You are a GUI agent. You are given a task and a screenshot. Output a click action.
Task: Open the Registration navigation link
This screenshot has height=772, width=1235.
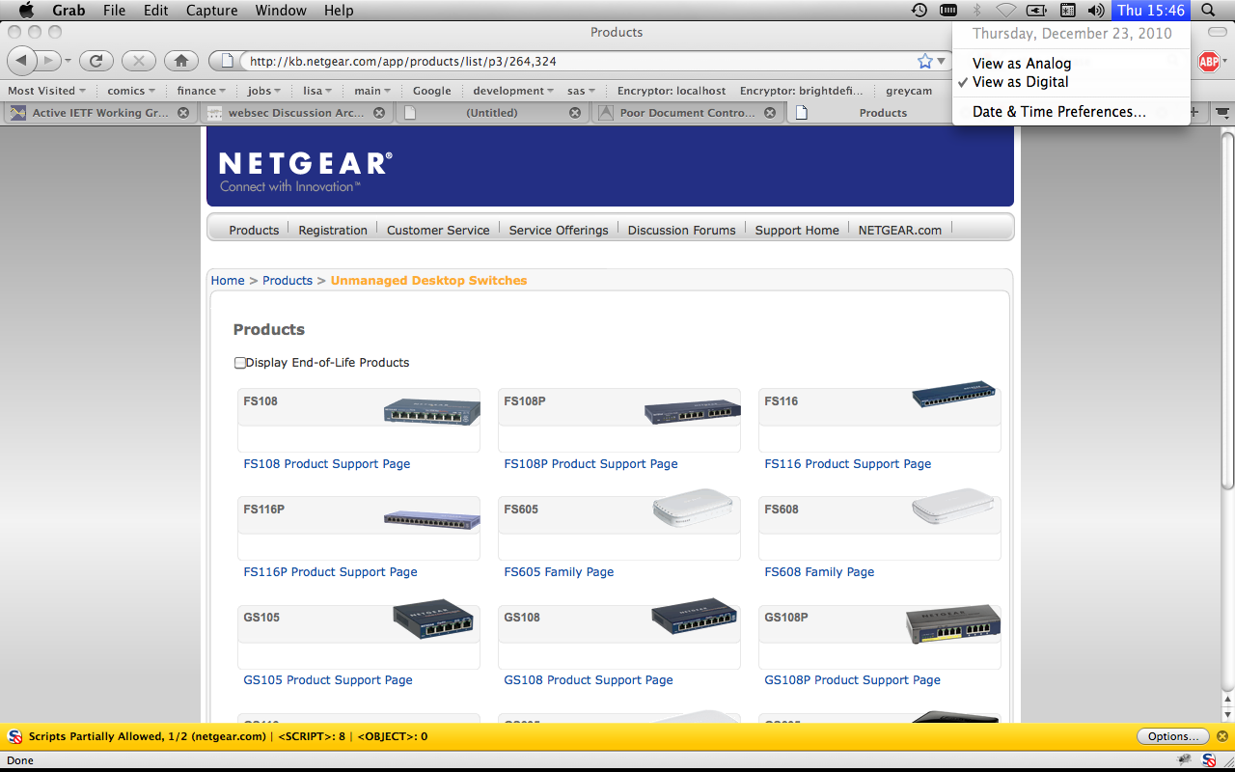coord(333,230)
